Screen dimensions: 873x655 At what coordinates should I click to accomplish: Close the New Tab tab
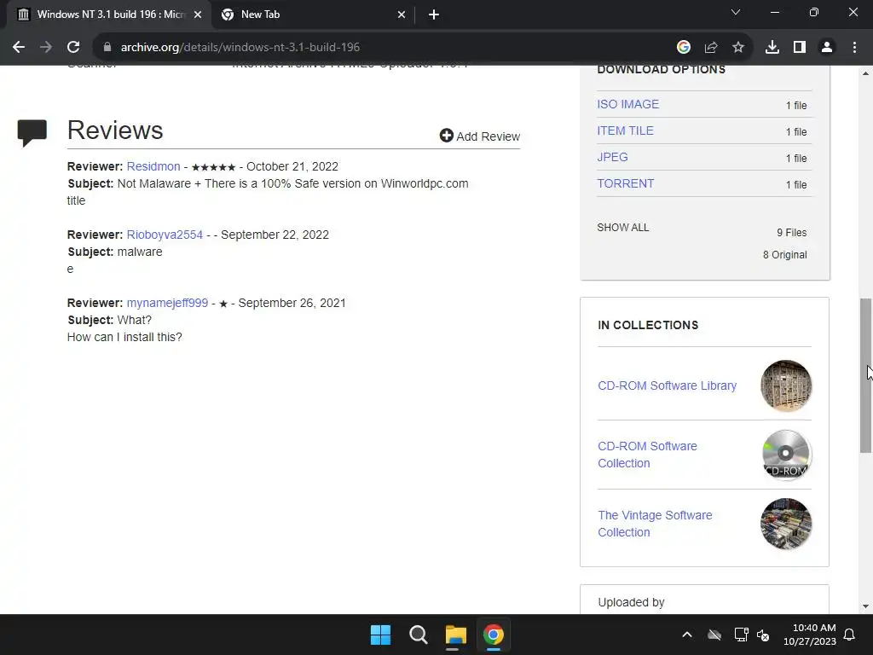(x=402, y=15)
